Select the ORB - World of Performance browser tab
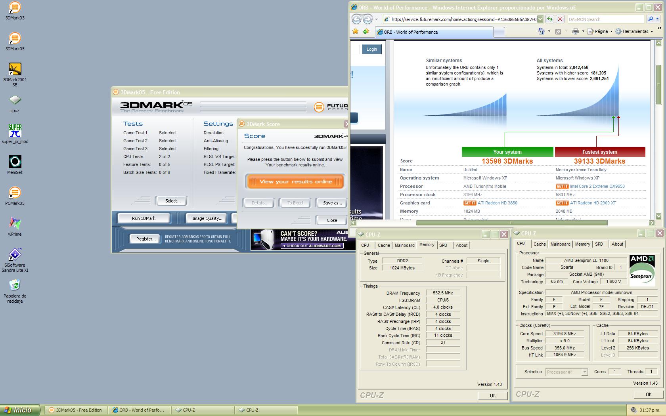 [434, 32]
